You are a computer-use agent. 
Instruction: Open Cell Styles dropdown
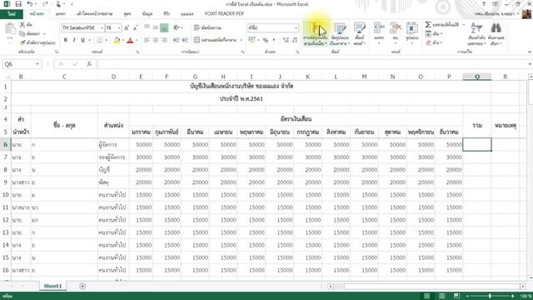[359, 34]
